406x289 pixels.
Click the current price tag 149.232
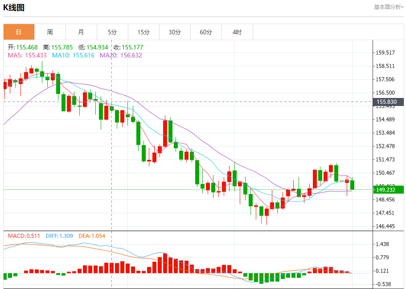(388, 190)
